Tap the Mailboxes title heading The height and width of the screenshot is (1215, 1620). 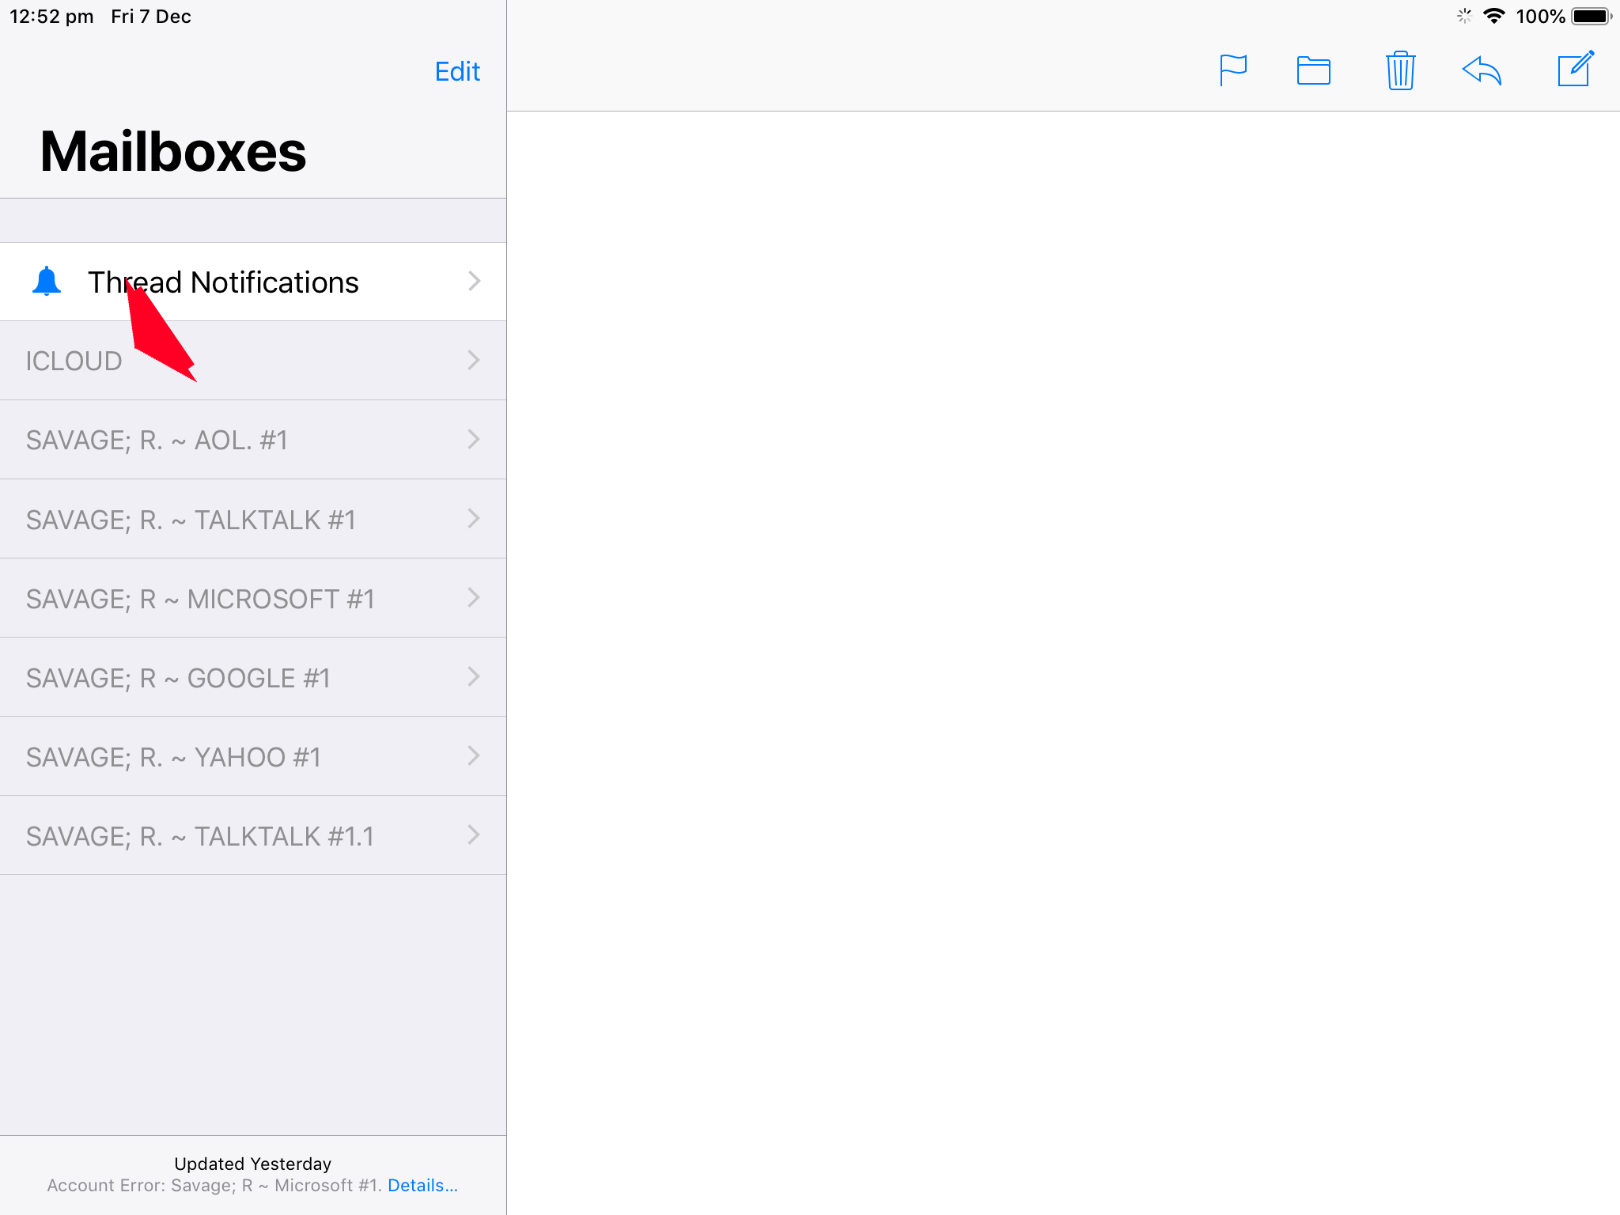pos(173,152)
